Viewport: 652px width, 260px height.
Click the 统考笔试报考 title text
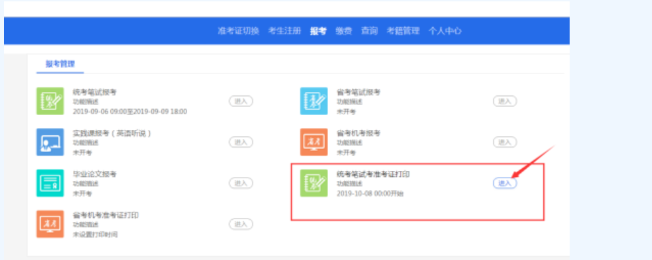tap(95, 93)
